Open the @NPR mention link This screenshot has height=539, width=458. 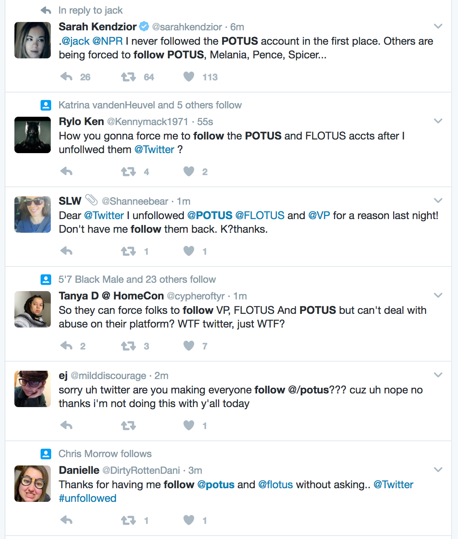(107, 41)
